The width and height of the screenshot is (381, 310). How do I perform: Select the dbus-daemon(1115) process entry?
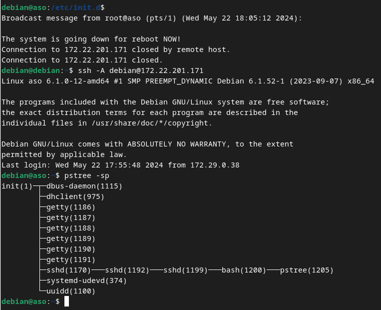tap(84, 186)
